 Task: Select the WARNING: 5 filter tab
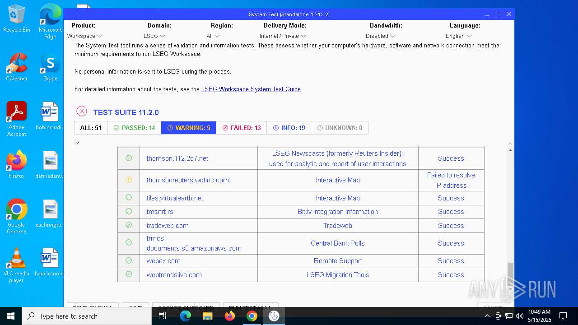[x=188, y=128]
